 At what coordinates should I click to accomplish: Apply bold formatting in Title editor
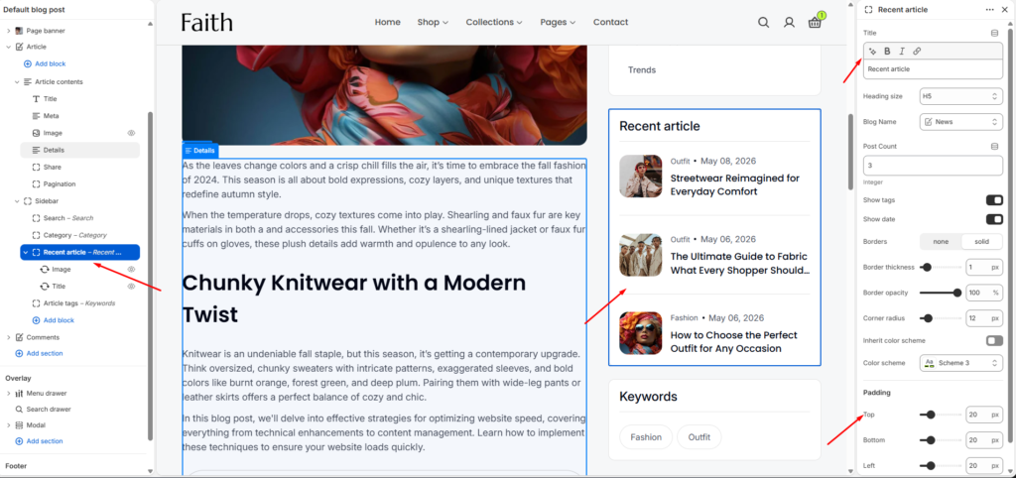tap(887, 52)
